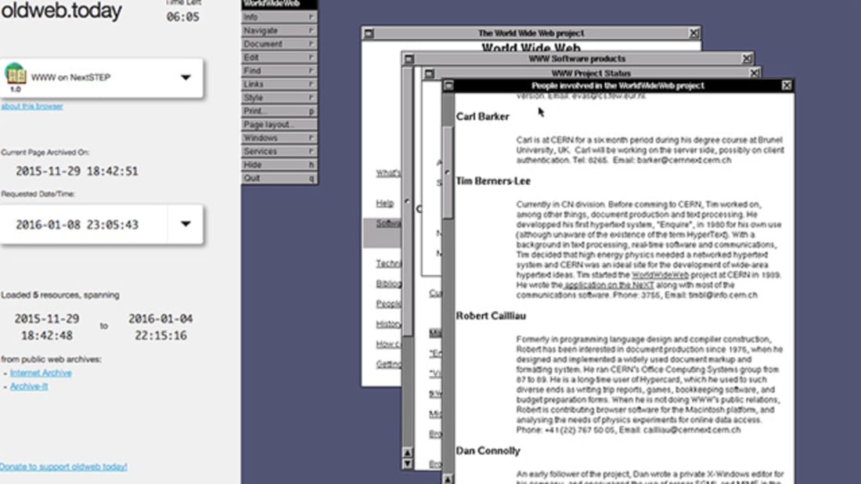The height and width of the screenshot is (484, 861).
Task: Select the Dan Connolly heading
Action: (488, 450)
